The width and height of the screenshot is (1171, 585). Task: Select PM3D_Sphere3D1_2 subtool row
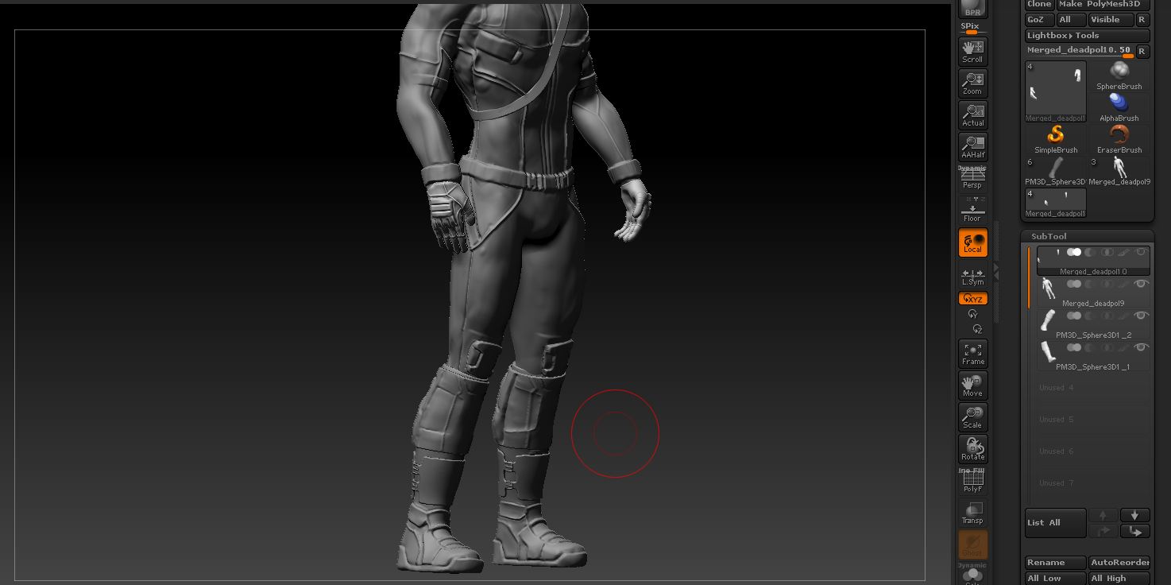point(1093,324)
